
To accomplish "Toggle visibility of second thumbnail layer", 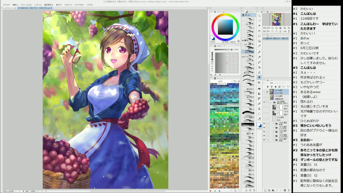I will point(264,97).
